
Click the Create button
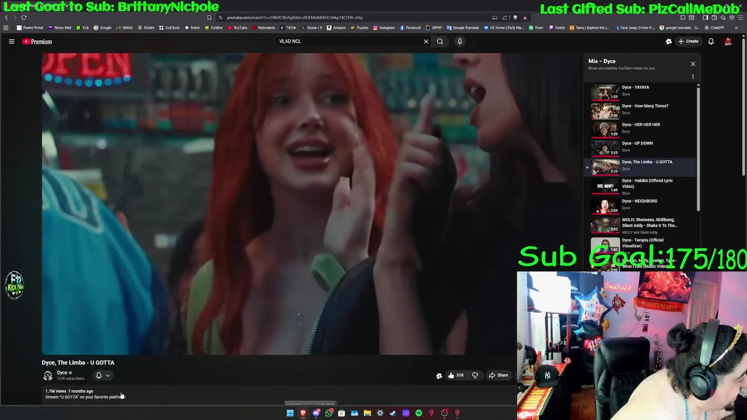(x=689, y=41)
